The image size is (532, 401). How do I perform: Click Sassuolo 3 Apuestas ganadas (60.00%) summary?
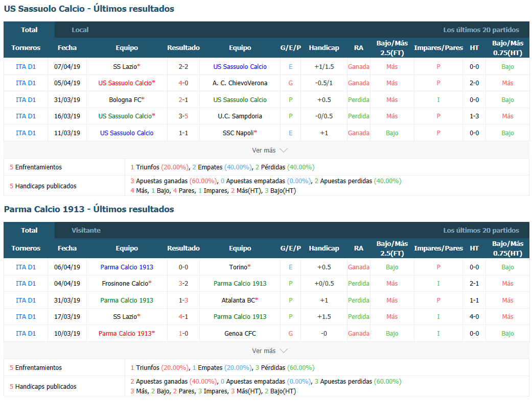(x=174, y=181)
